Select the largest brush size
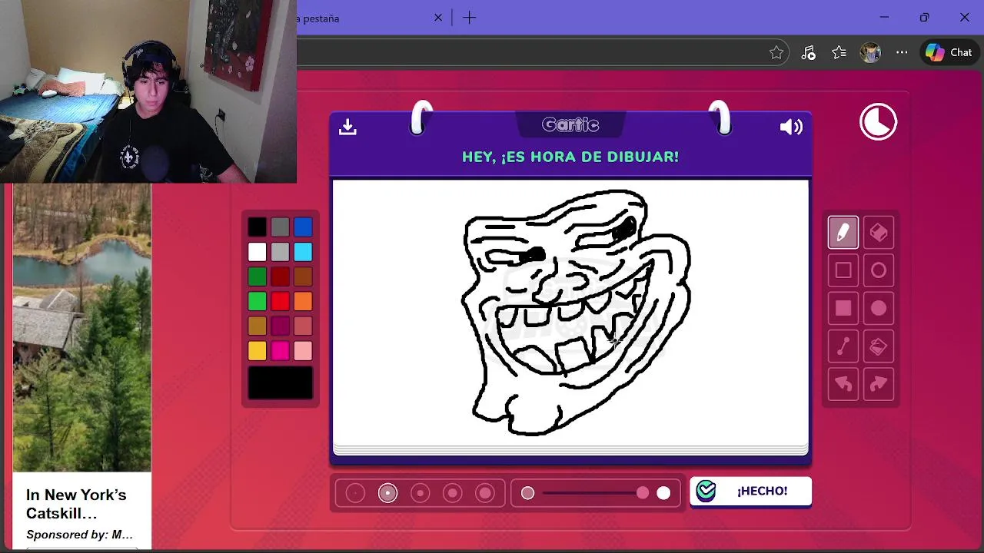 (485, 493)
